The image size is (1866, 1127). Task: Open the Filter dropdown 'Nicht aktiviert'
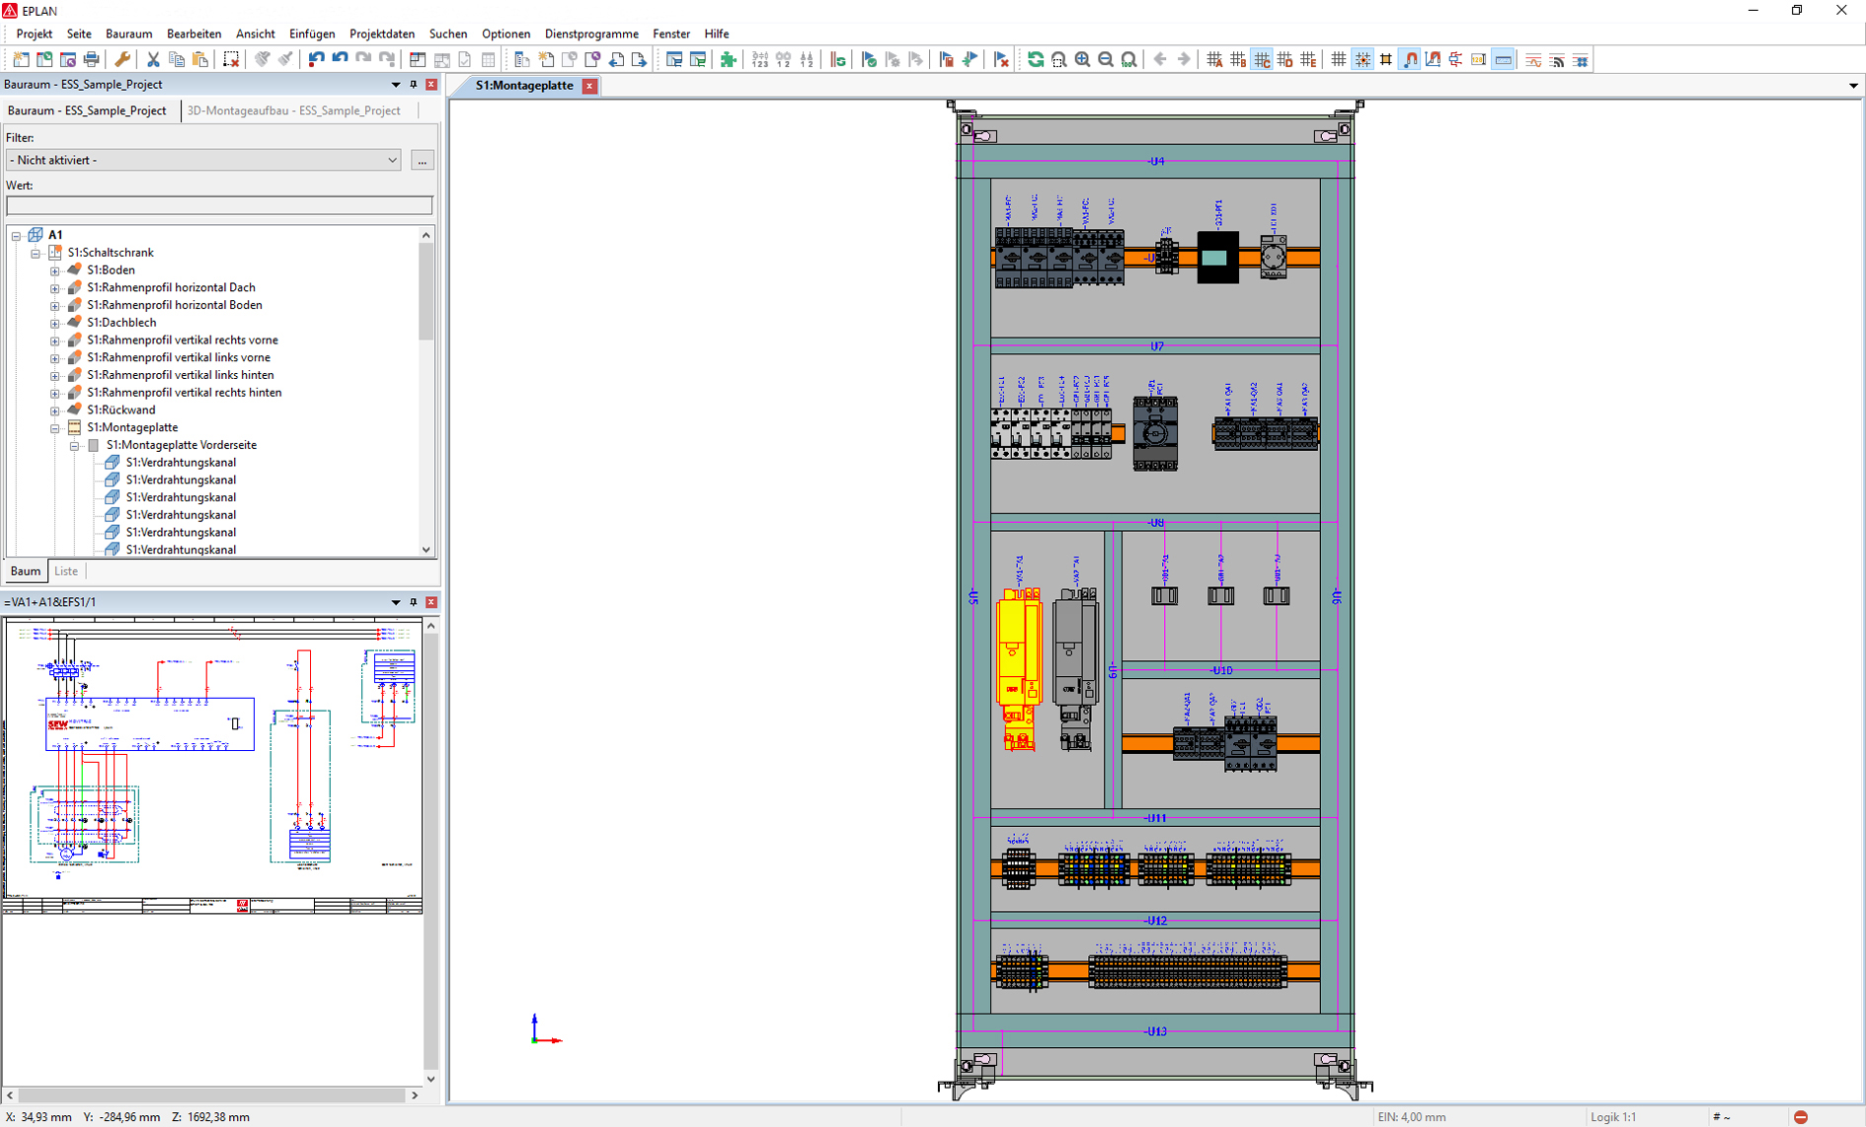click(x=203, y=160)
